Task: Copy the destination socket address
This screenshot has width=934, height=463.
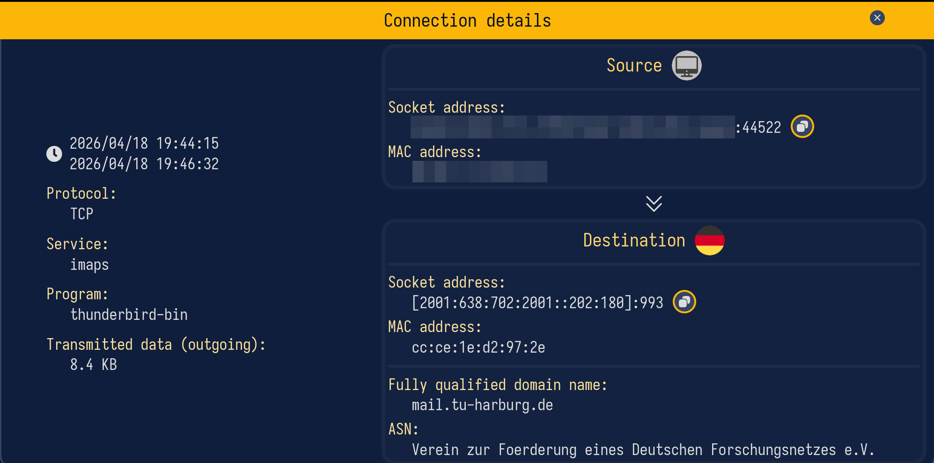Action: (x=684, y=302)
